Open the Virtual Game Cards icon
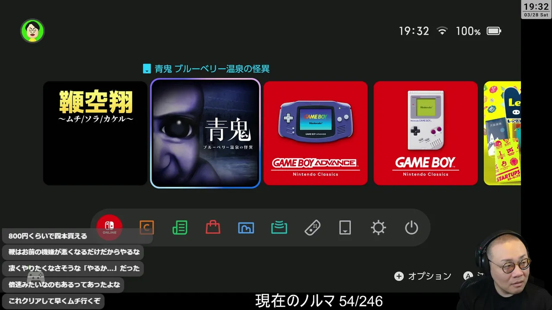This screenshot has width=552, height=310. tap(345, 227)
